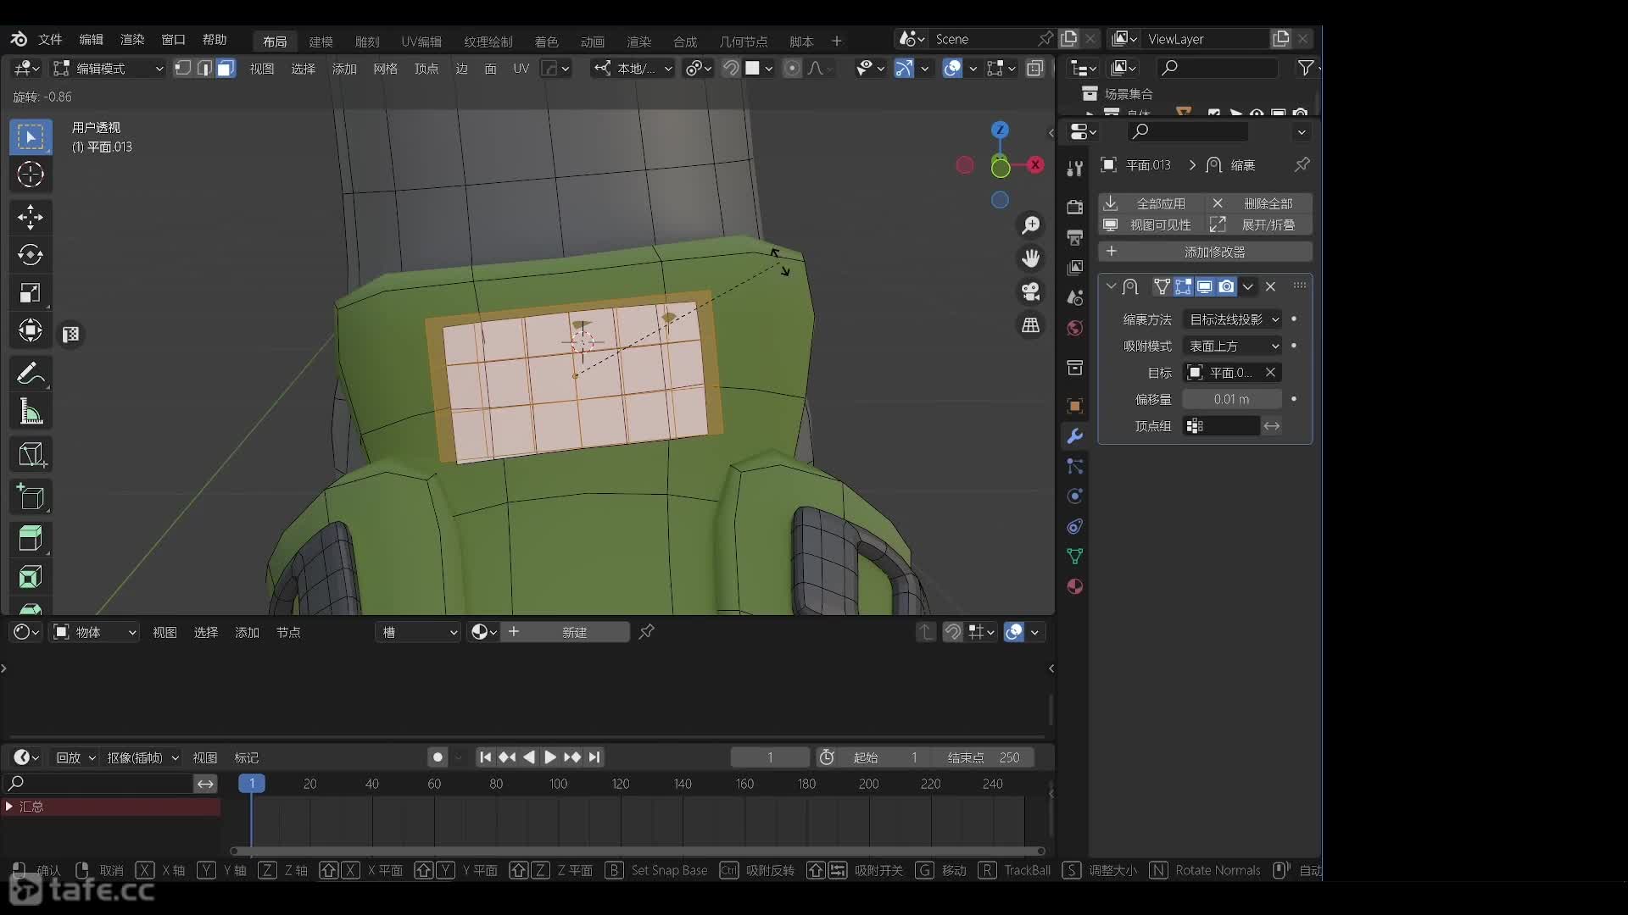This screenshot has width=1628, height=915.
Task: Select the Add Cube tool
Action: tap(31, 496)
